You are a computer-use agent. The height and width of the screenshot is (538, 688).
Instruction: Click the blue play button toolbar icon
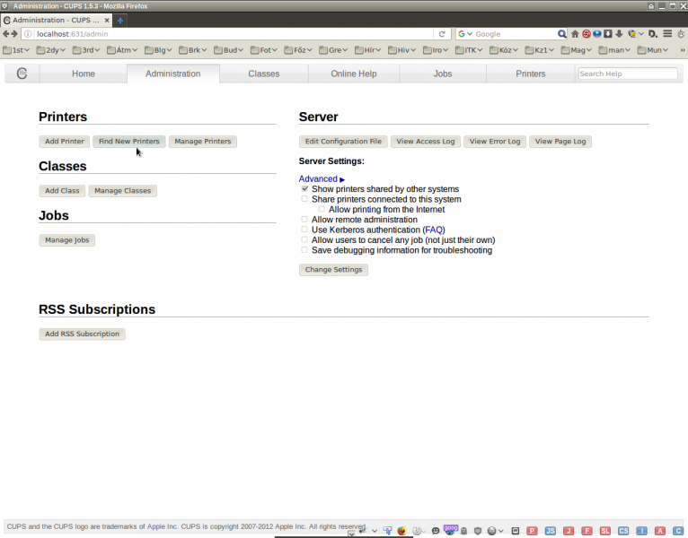tap(597, 33)
